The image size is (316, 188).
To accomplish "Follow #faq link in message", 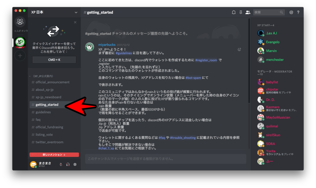I will [x=162, y=138].
